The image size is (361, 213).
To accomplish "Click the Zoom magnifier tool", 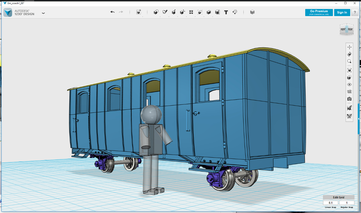I will (349, 61).
